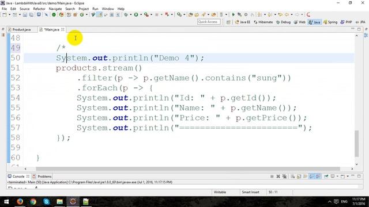Switch to the Web perspective
The height and width of the screenshot is (207, 369).
(x=300, y=22)
